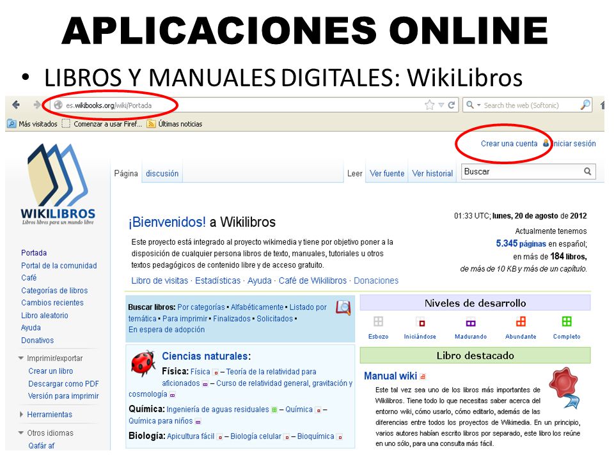Browse books Alfabéticamente
This screenshot has width=614, height=460.
pos(257,307)
